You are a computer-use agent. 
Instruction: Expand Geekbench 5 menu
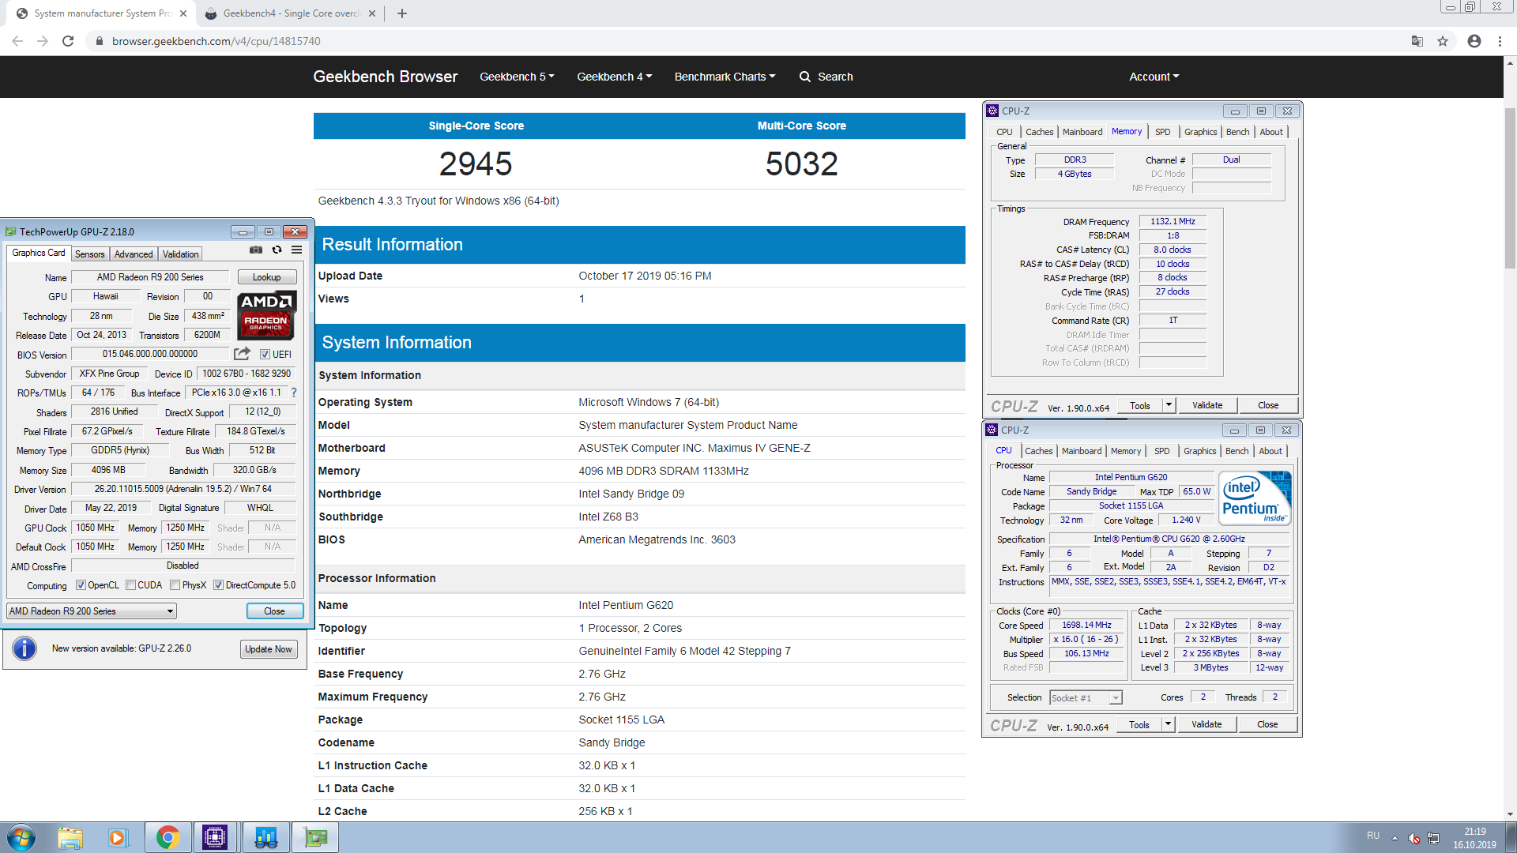tap(517, 77)
